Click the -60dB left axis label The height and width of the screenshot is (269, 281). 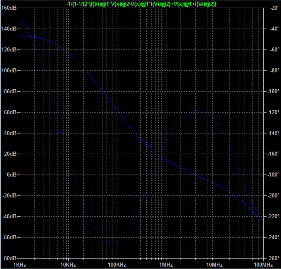tap(10, 237)
